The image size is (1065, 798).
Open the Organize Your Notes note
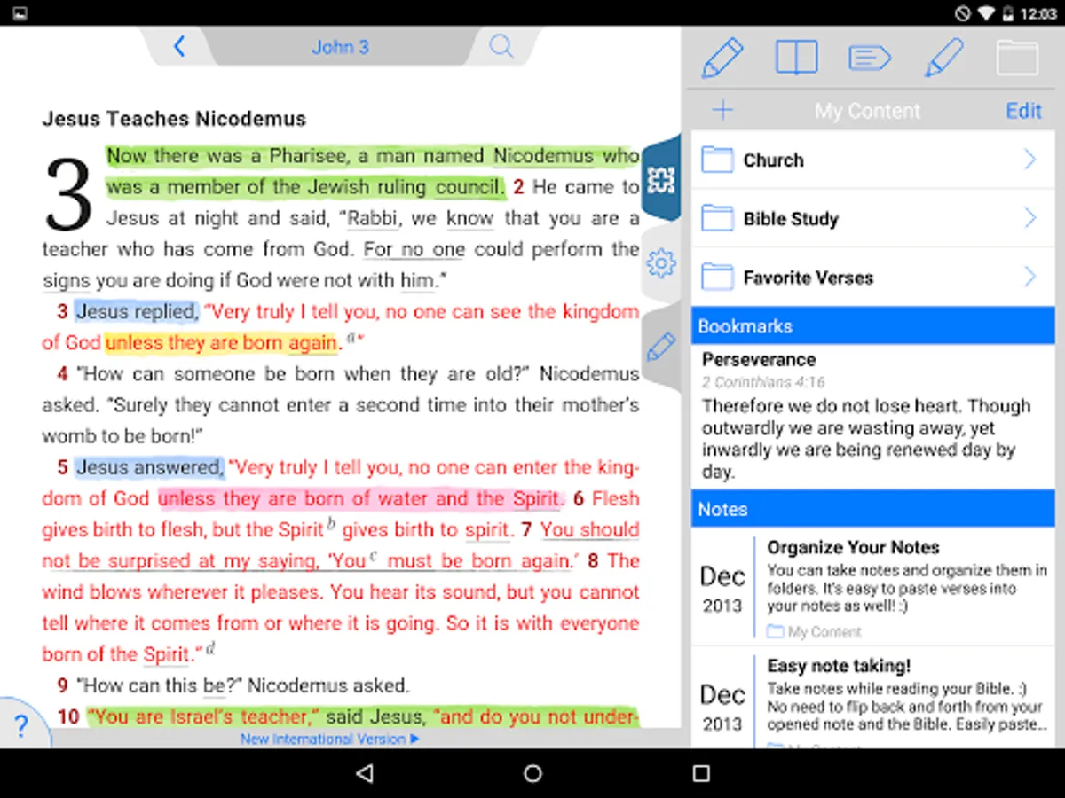[872, 587]
